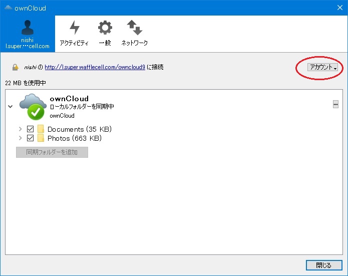348x276 pixels.
Task: Open the ownCloud folder options (…) button
Action: pos(335,104)
